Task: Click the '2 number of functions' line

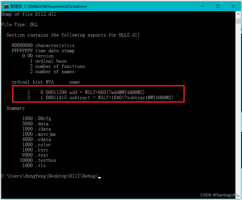Action: click(57, 66)
